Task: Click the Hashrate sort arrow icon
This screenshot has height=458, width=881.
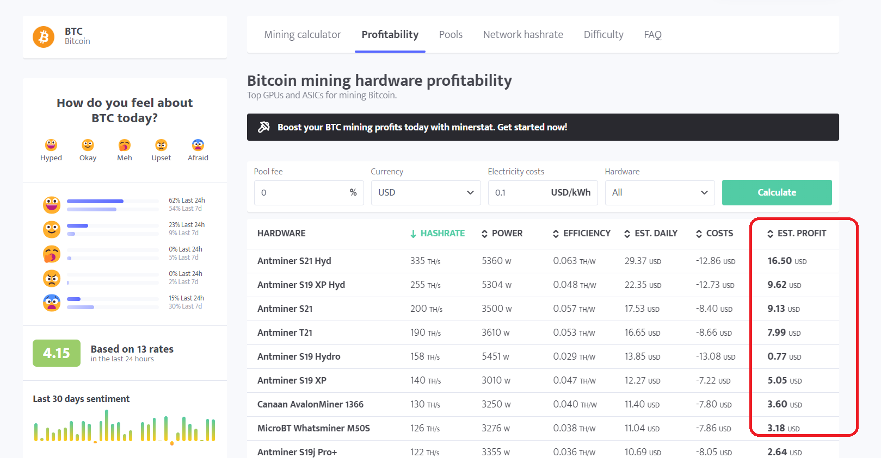Action: pos(414,234)
